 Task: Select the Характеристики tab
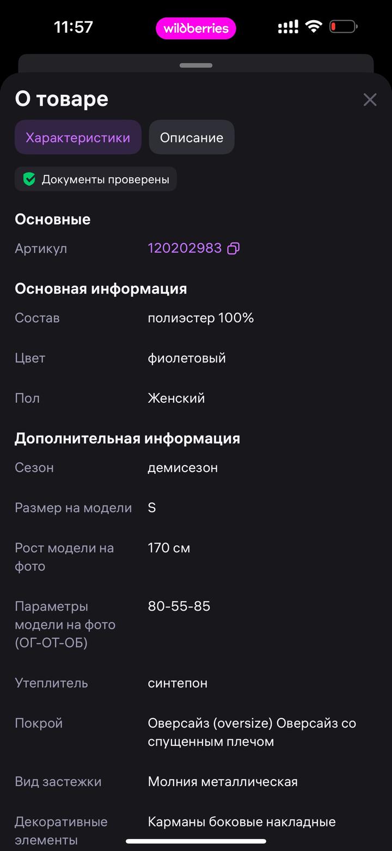(x=77, y=137)
